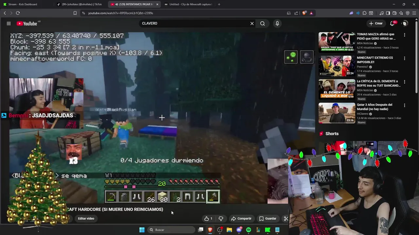Viewport: 419px width, 235px height.
Task: Open the YouTube hamburger guide menu
Action: click(x=9, y=23)
